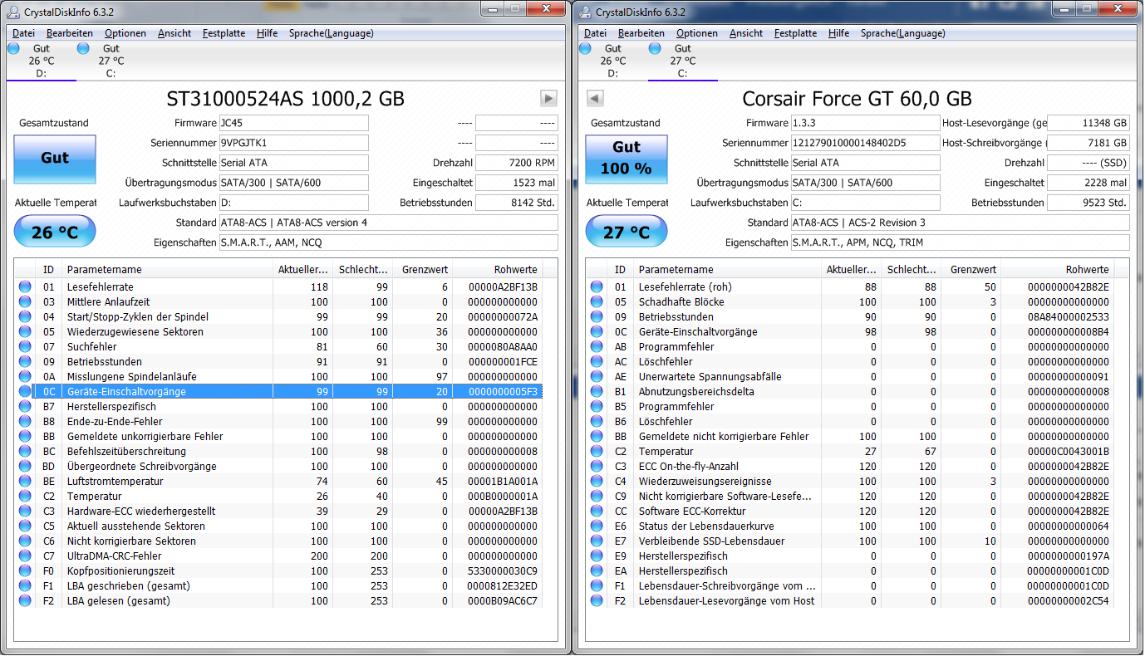Click Betriebsstunden field showing 9523 Std.
This screenshot has width=1145, height=656.
tap(1088, 203)
